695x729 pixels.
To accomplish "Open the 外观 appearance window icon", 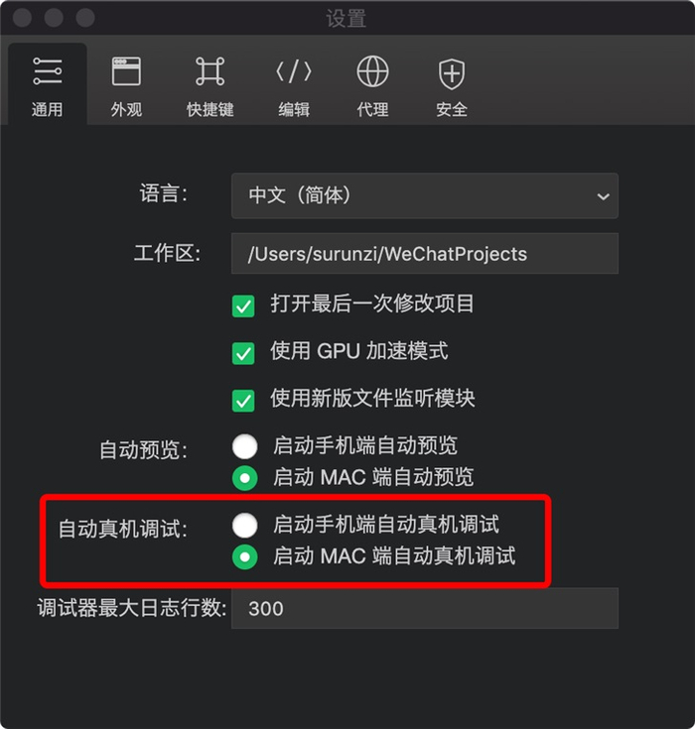I will pos(126,71).
